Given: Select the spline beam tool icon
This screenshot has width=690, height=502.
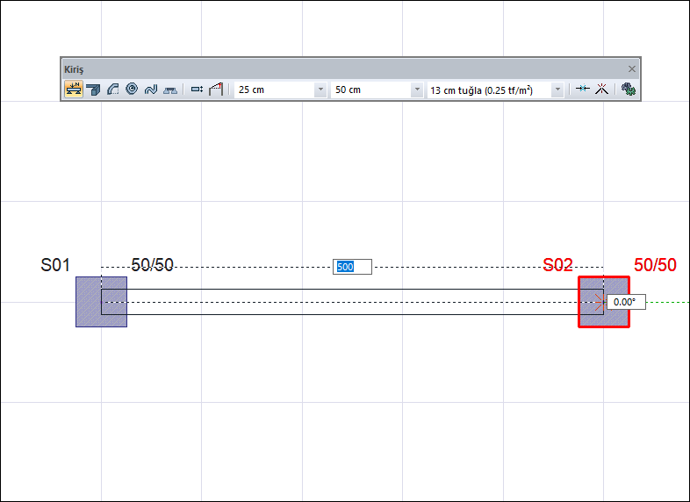Looking at the screenshot, I should (x=151, y=90).
